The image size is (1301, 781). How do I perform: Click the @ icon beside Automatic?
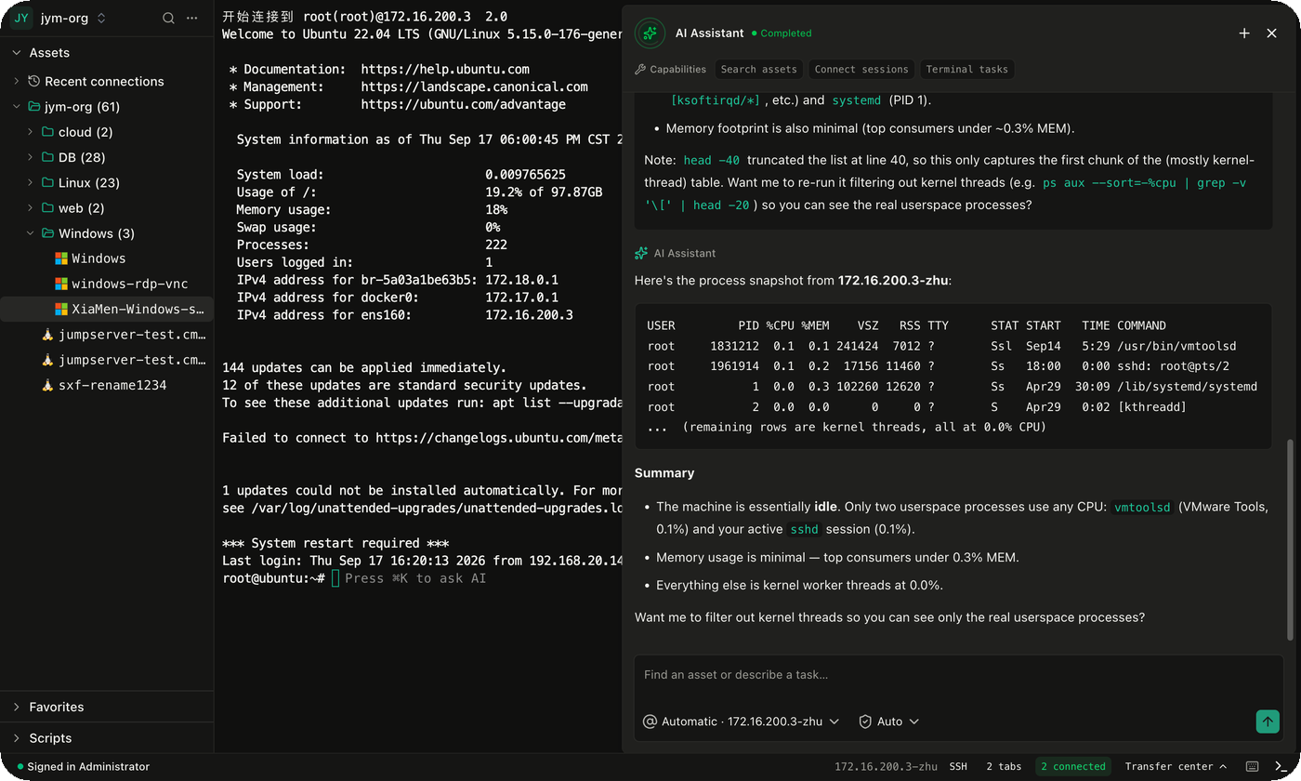pos(650,721)
